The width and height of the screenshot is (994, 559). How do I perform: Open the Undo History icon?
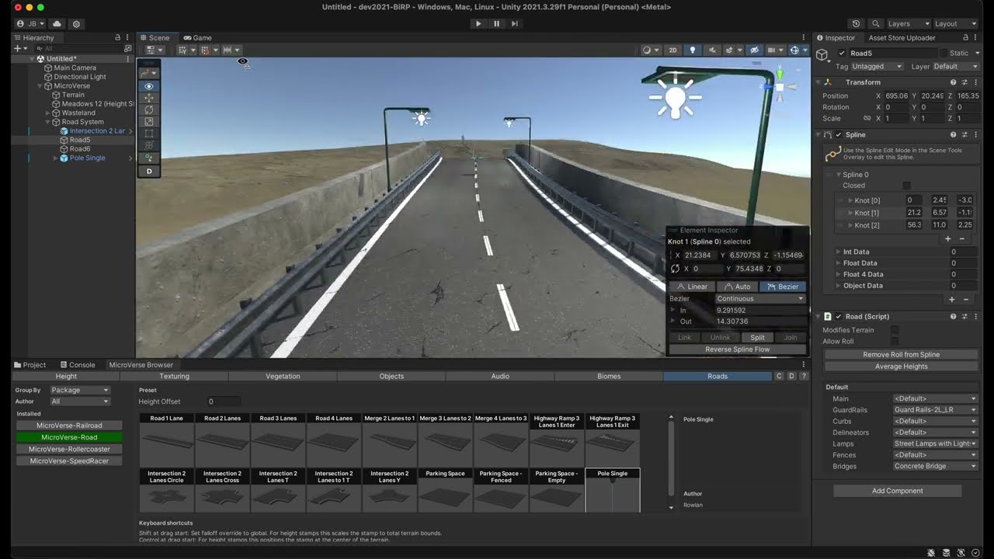pos(856,24)
